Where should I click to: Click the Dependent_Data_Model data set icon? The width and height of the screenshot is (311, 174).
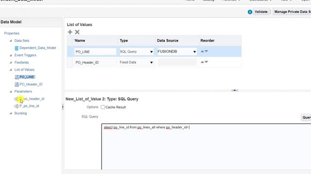(x=17, y=48)
